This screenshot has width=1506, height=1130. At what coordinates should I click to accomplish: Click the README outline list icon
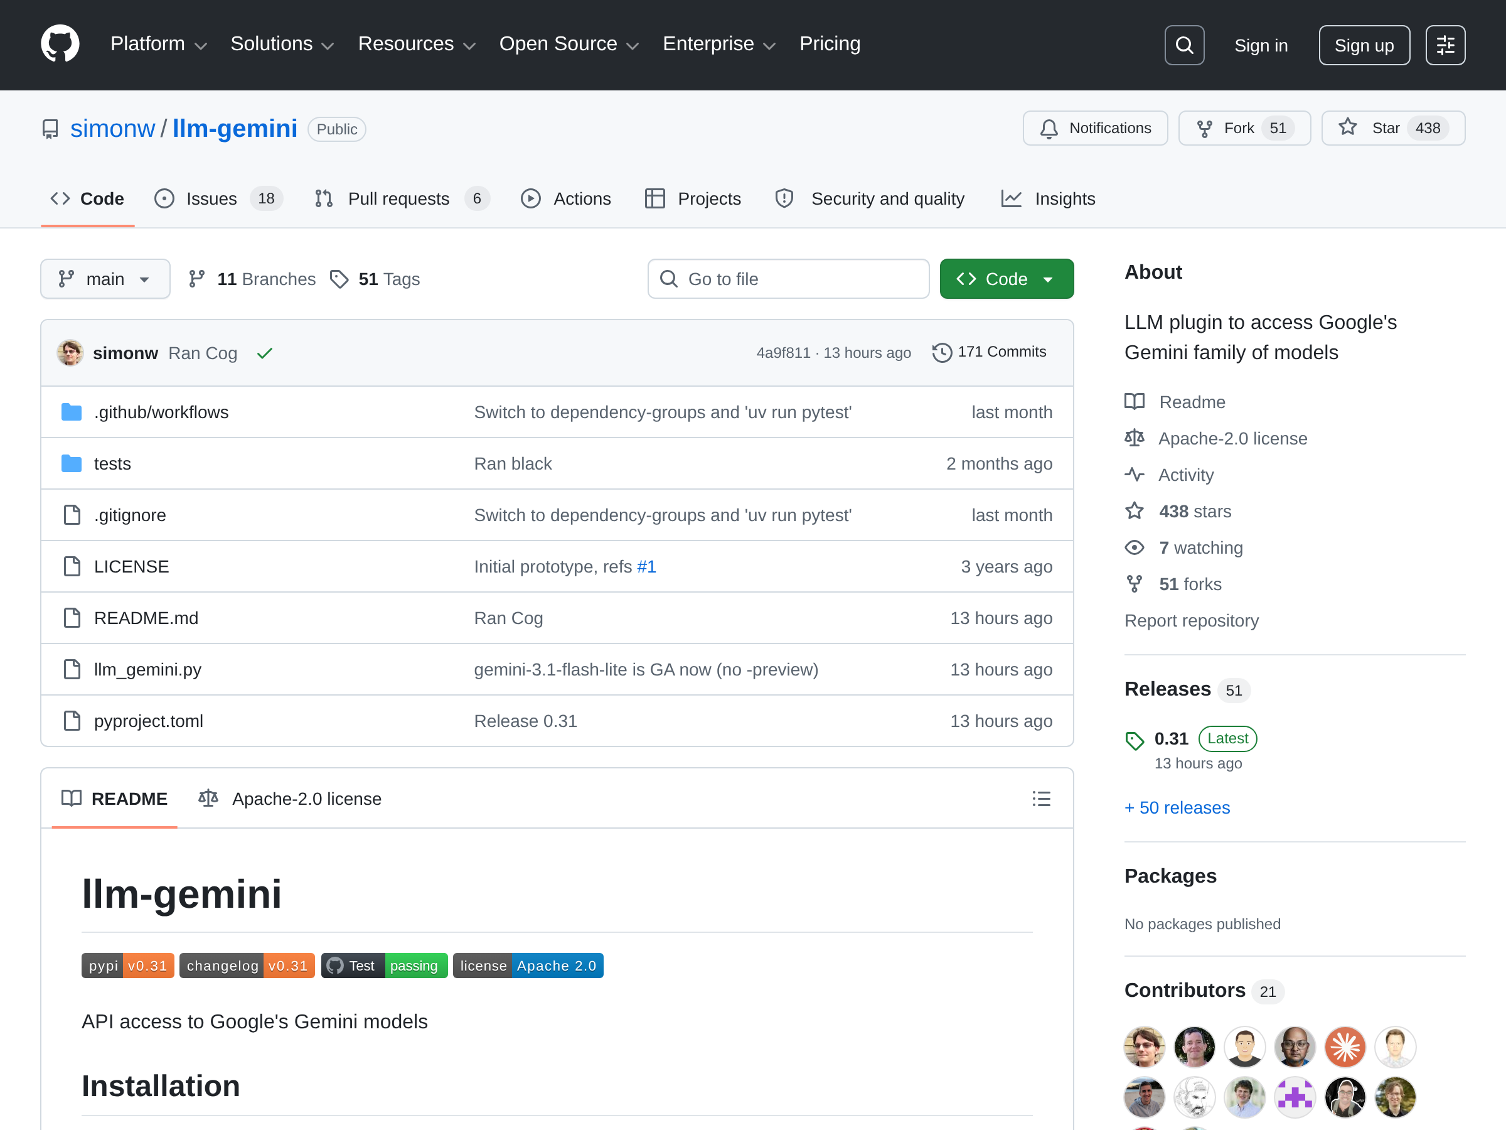pos(1041,799)
